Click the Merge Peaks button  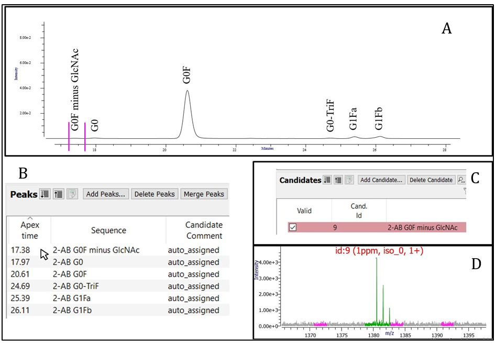(x=204, y=194)
